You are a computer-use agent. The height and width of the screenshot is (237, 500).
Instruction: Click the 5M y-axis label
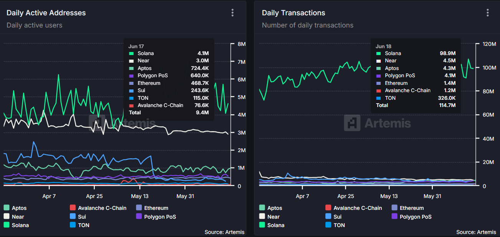(242, 97)
